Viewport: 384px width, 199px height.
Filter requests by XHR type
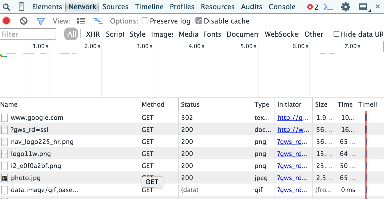pos(93,34)
